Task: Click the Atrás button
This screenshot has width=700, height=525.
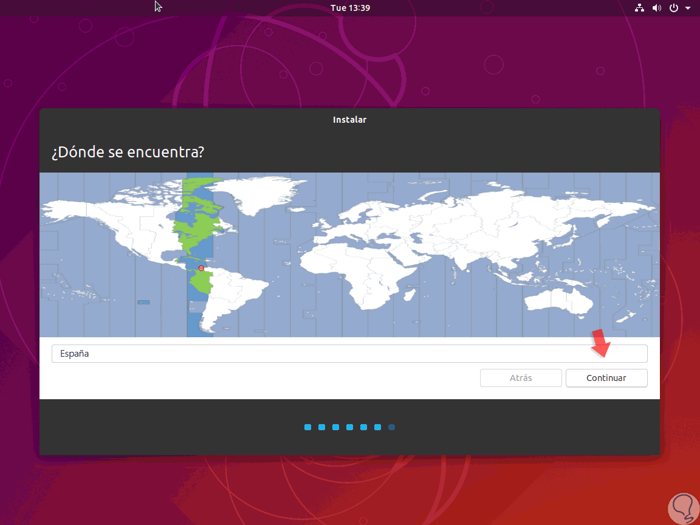Action: (521, 378)
